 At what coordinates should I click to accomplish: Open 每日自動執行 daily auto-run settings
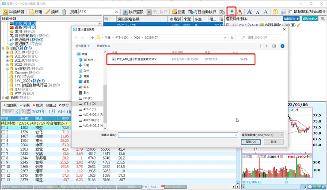pos(202,12)
